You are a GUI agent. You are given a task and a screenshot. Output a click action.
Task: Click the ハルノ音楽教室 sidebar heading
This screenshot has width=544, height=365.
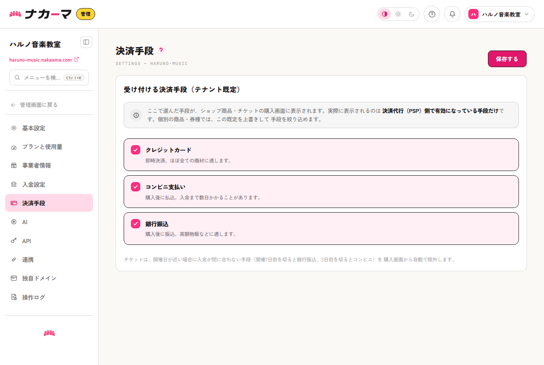pyautogui.click(x=35, y=44)
